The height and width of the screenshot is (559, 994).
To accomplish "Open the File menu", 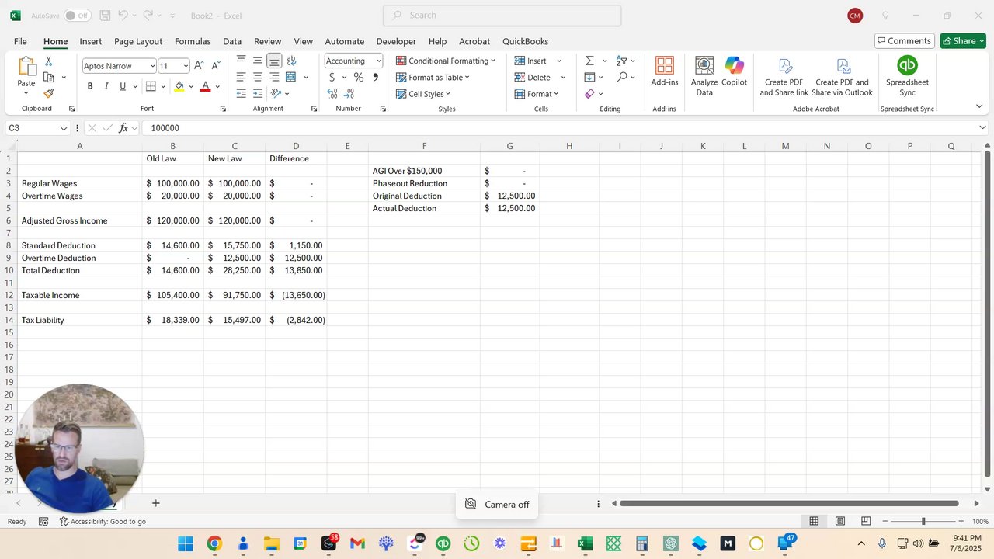I will tap(20, 41).
